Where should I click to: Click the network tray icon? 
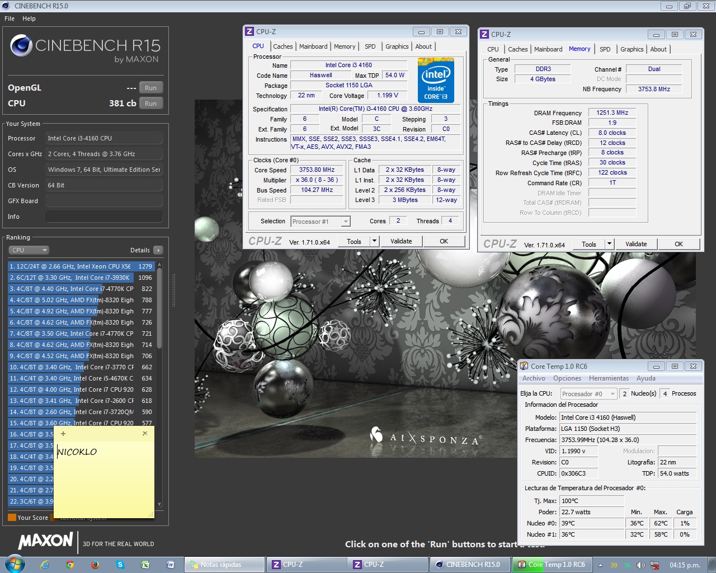point(654,565)
